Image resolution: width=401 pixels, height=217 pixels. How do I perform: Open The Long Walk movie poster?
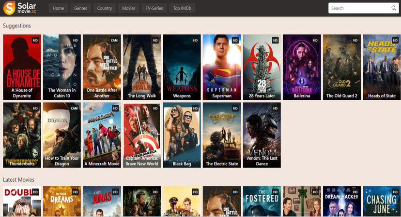click(142, 67)
